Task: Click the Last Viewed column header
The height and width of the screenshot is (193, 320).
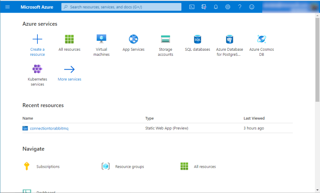Action: tap(254, 118)
